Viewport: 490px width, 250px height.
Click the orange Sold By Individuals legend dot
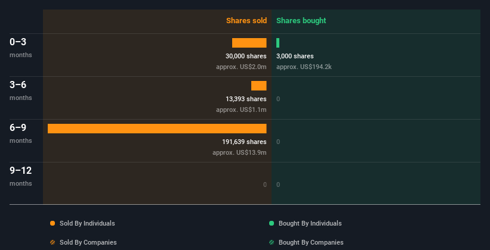click(x=53, y=223)
